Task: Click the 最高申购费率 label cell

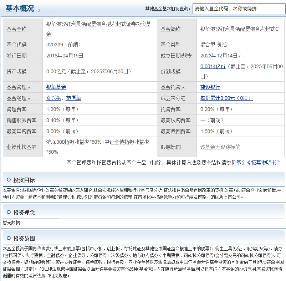Action: point(23,131)
